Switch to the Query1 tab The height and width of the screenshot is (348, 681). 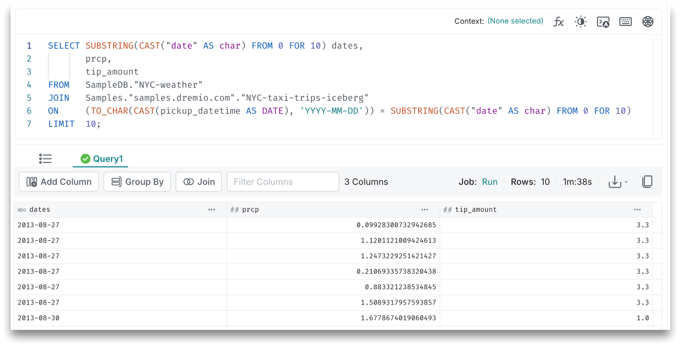click(101, 159)
